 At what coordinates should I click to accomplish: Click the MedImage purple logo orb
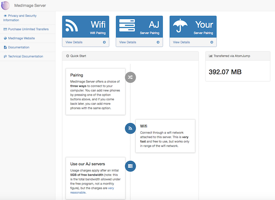coord(5,6)
